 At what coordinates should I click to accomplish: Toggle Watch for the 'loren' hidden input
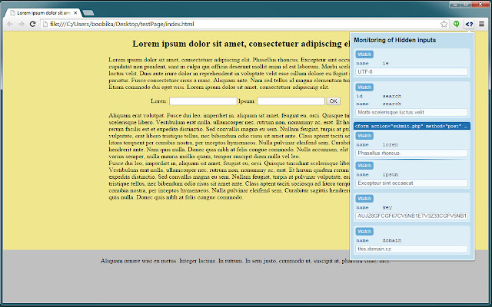pos(364,135)
